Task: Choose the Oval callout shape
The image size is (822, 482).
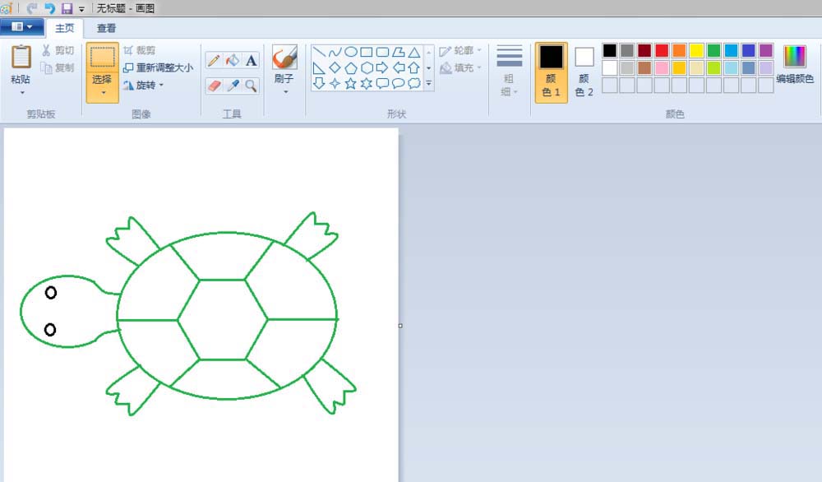Action: point(399,83)
